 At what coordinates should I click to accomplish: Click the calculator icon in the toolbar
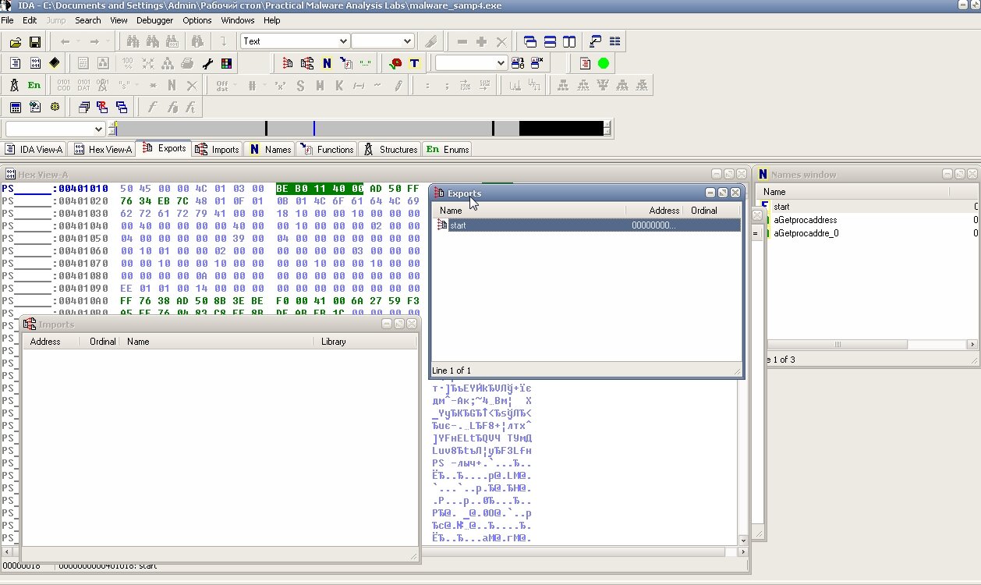pyautogui.click(x=15, y=107)
